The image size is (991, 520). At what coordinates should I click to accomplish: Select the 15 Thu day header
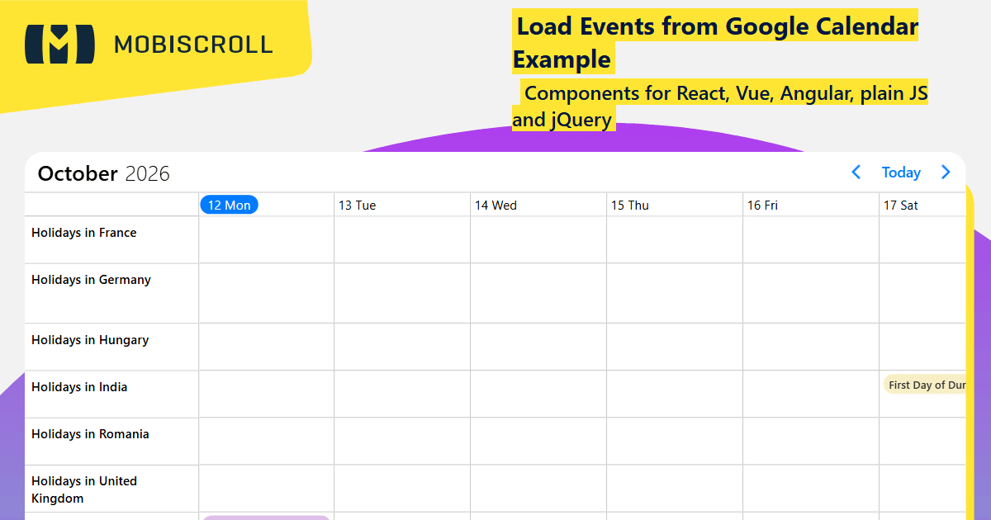(x=630, y=205)
